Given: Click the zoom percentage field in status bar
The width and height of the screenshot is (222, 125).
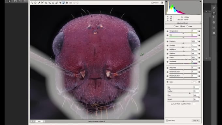Looking at the screenshot, I should point(39,121).
